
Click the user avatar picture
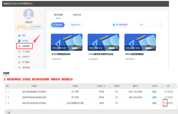tap(29, 14)
